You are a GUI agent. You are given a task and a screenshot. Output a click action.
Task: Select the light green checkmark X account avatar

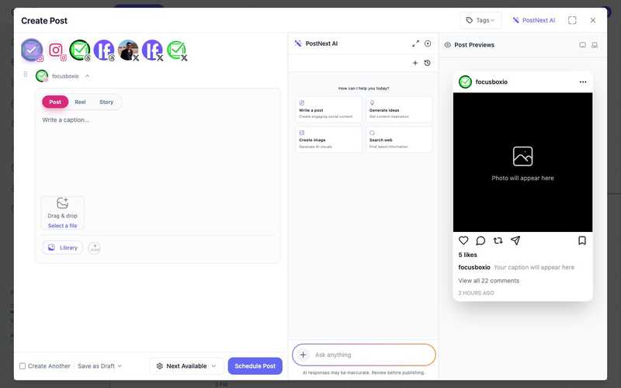coord(176,50)
